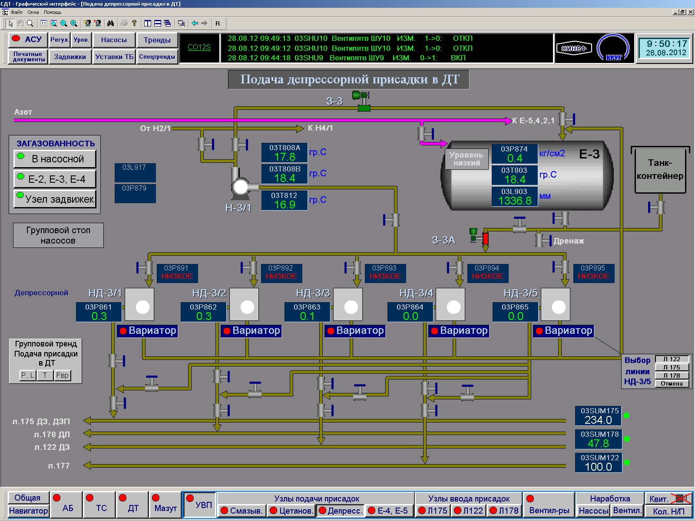Toggle Вариатор for pump НД-3/2

click(252, 331)
